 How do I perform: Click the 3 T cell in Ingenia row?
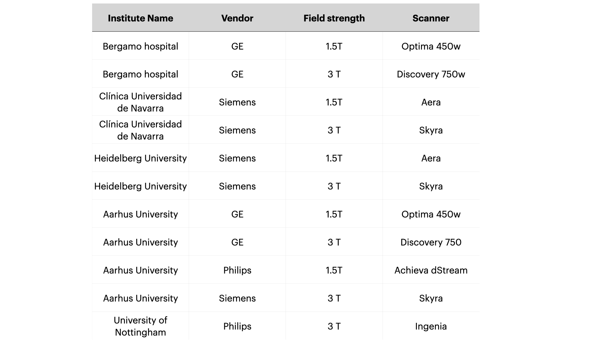tap(334, 326)
